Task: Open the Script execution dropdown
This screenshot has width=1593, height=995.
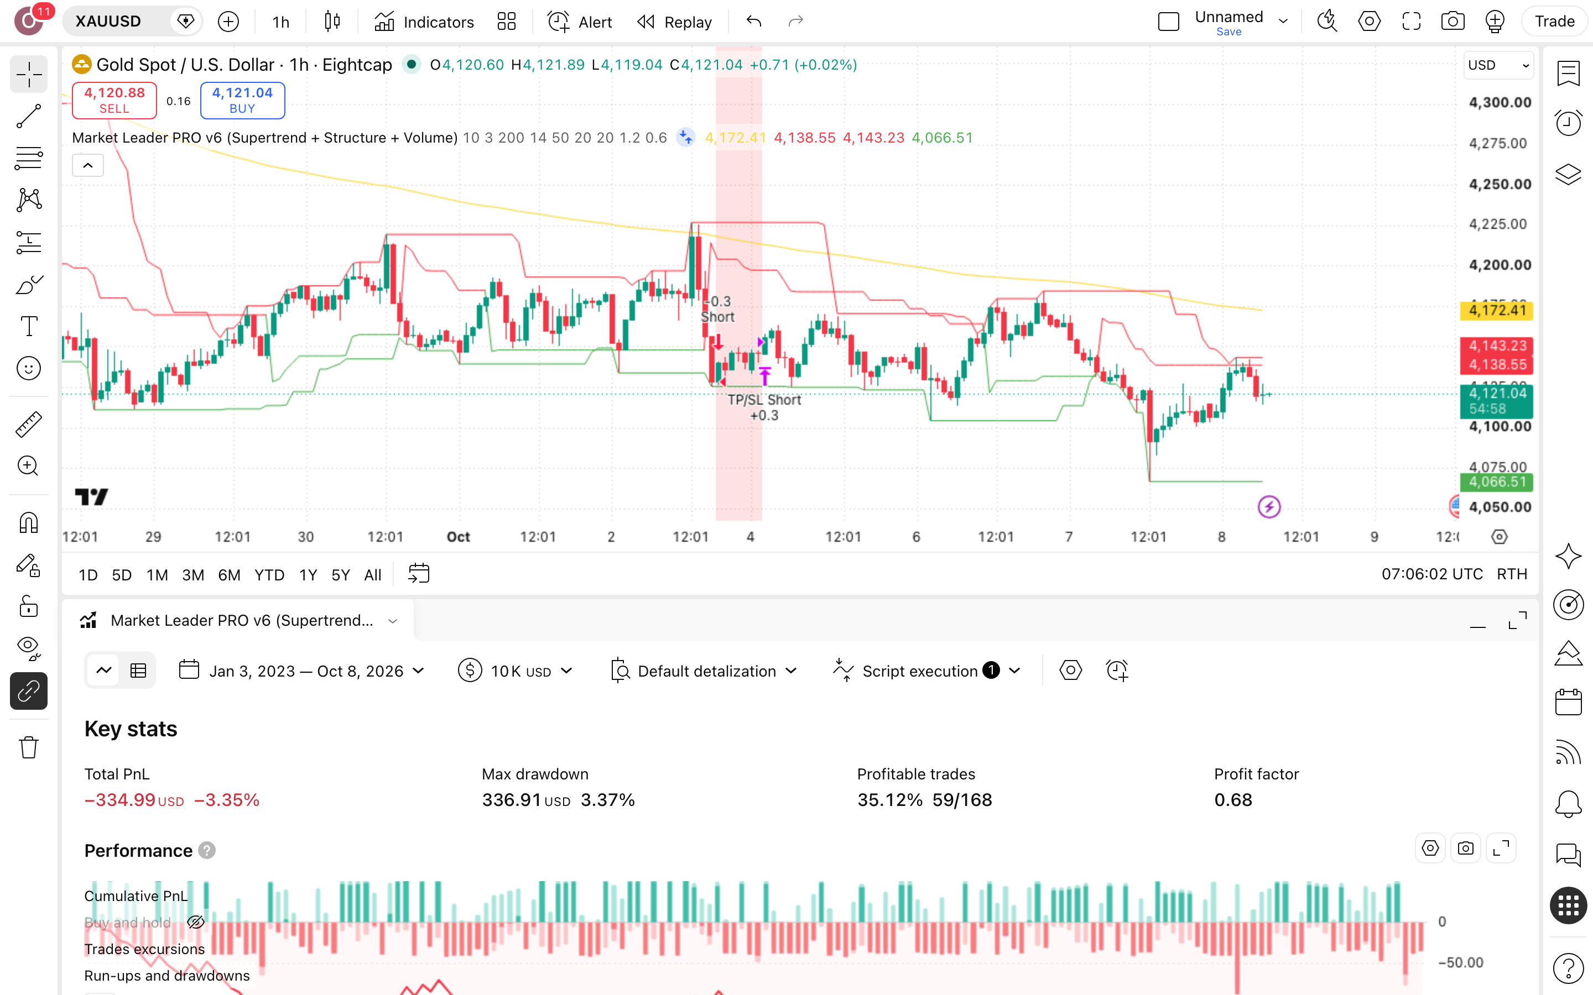Action: point(927,671)
